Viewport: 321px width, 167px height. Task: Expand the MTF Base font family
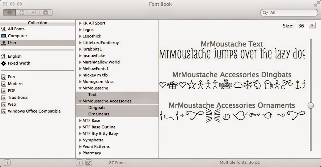80,121
